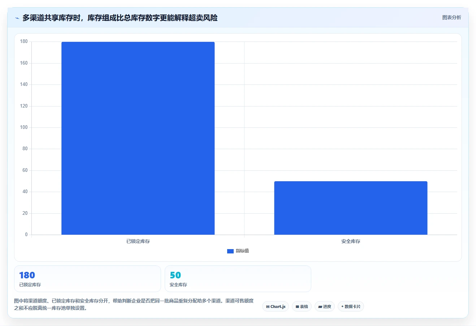Select the 已锁定库存 x-axis label
Screen dimensions: 476x326
(x=138, y=241)
